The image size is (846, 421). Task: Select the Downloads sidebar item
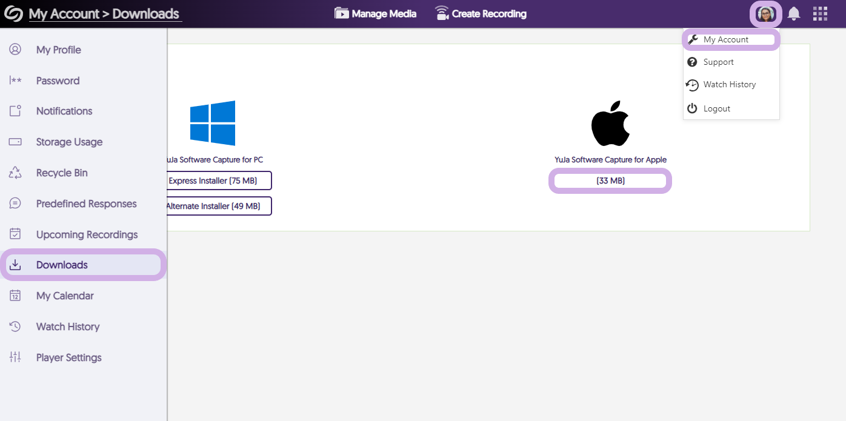point(83,265)
